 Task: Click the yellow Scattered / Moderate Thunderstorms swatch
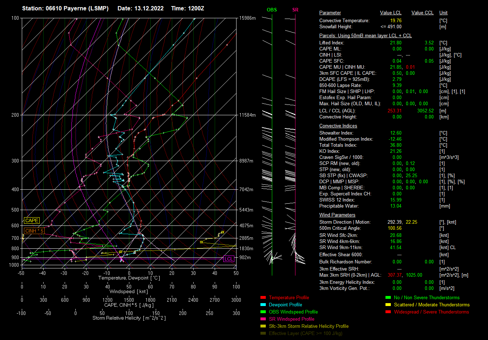tap(388, 305)
